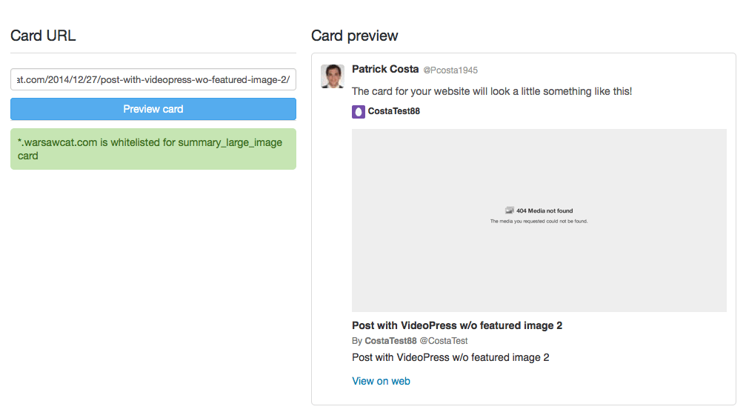Screen dimensions: 746x418
Task: Open CostaTest88 author name in byline
Action: point(390,341)
